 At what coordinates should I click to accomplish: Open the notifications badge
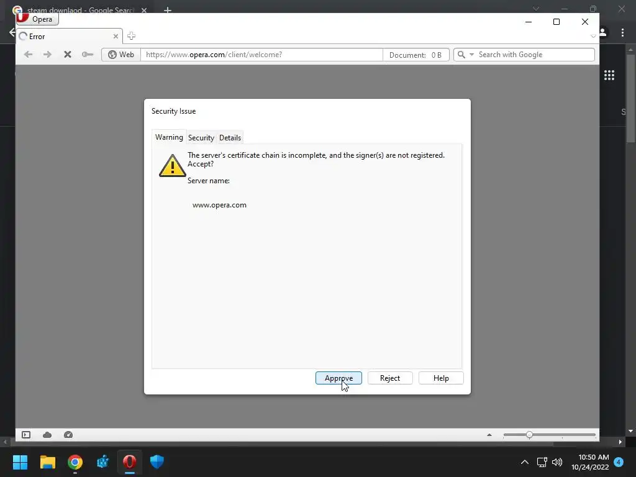click(x=619, y=462)
